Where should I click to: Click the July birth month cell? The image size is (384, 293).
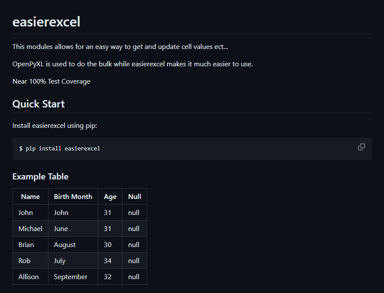click(x=73, y=260)
